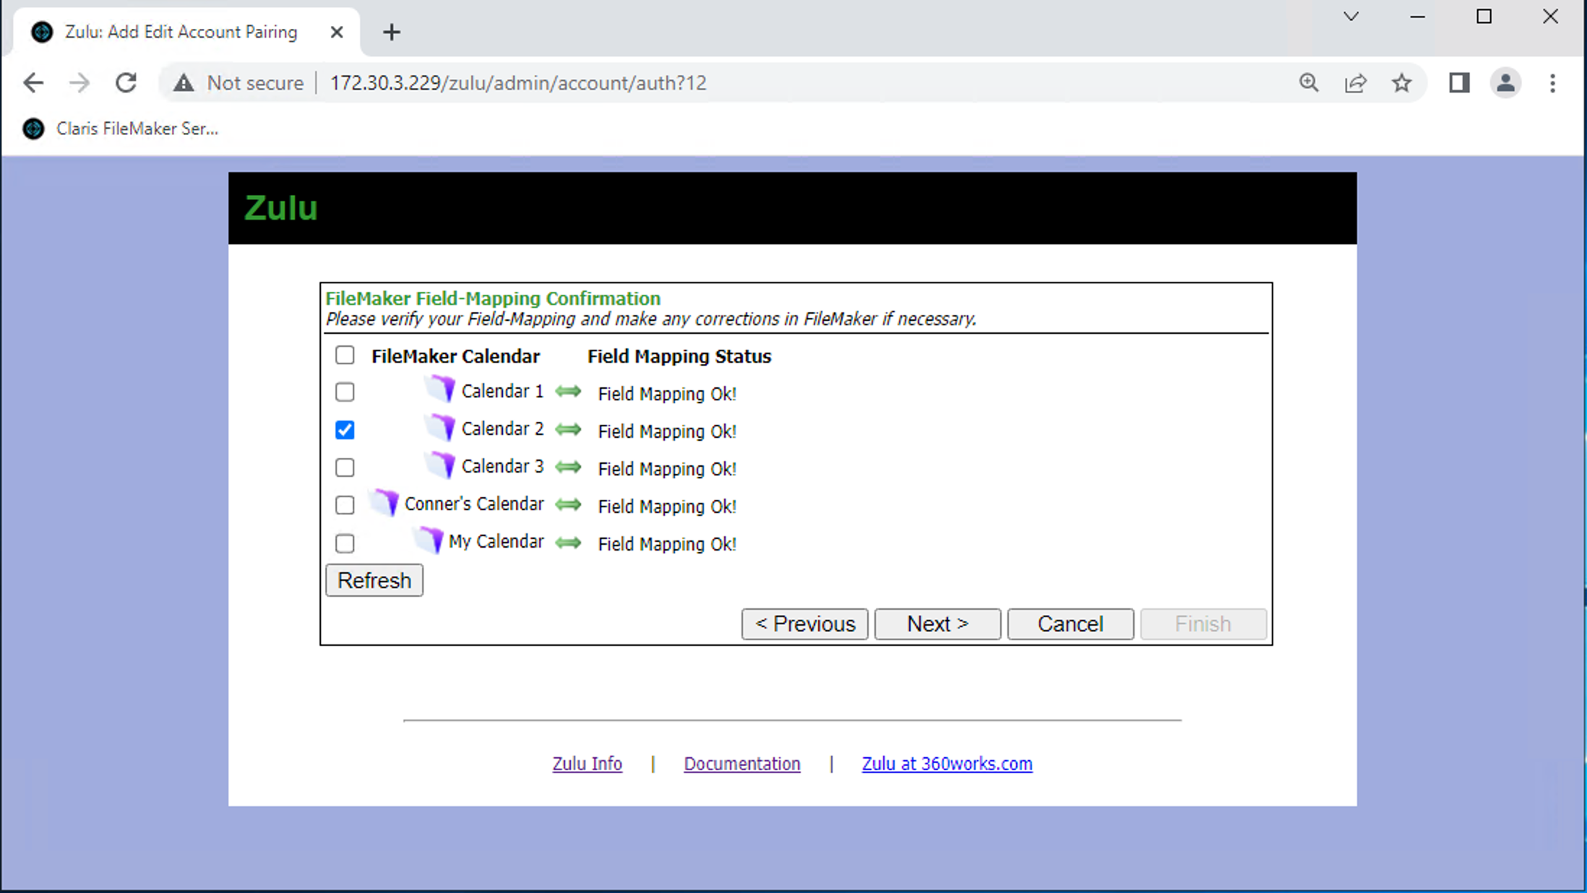Toggle the browser side panel icon
The image size is (1587, 893).
pos(1459,83)
